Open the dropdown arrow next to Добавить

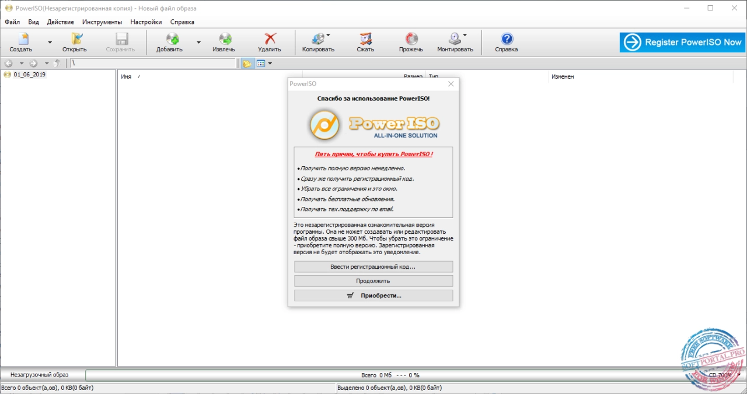coord(199,42)
